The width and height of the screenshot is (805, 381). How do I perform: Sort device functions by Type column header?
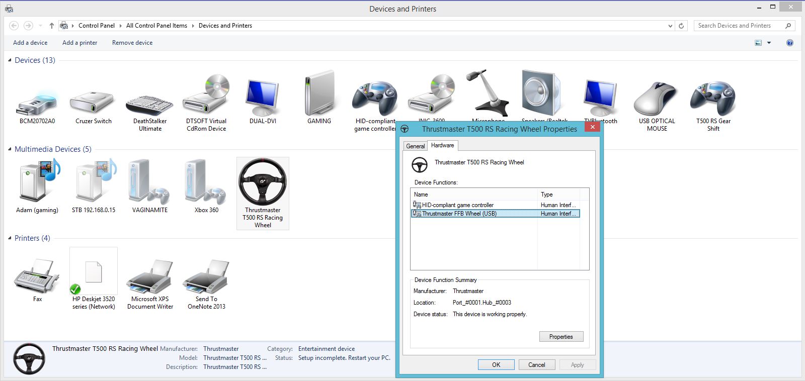(559, 195)
